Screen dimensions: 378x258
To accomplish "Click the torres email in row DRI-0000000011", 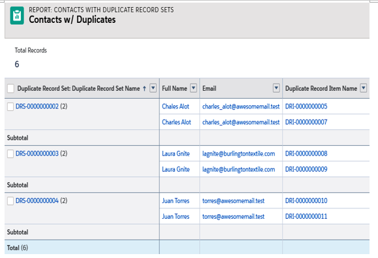I will [233, 217].
